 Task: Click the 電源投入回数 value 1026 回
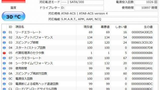pos(146,2)
